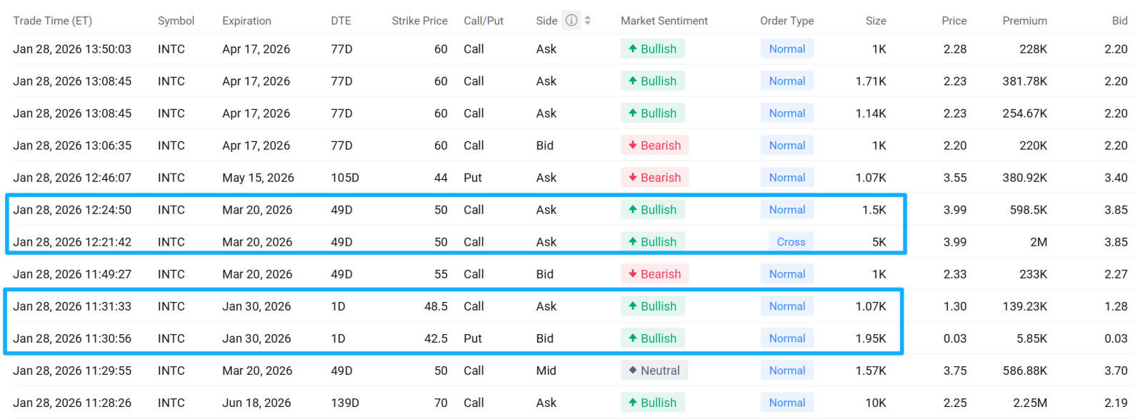Click the INTC symbol in the 12:46:07 row

pyautogui.click(x=171, y=177)
